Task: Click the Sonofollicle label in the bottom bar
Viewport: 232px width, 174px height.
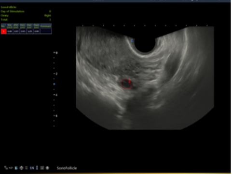Action: pos(67,168)
